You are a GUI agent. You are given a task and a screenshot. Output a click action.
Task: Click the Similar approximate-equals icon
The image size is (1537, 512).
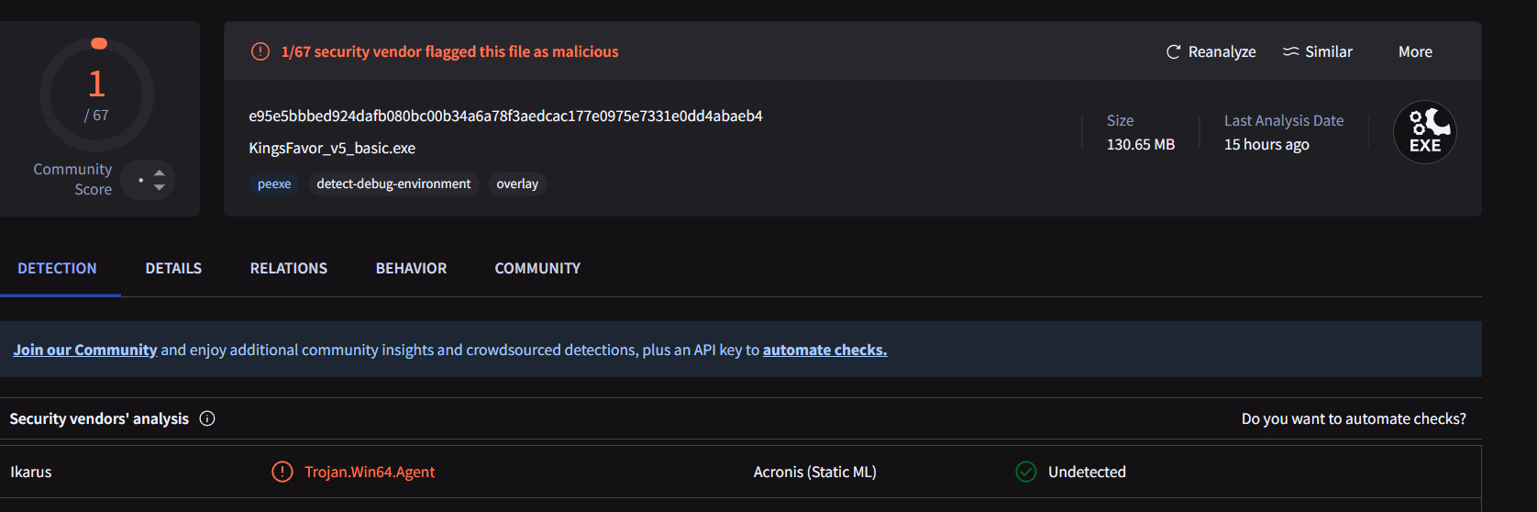point(1290,52)
